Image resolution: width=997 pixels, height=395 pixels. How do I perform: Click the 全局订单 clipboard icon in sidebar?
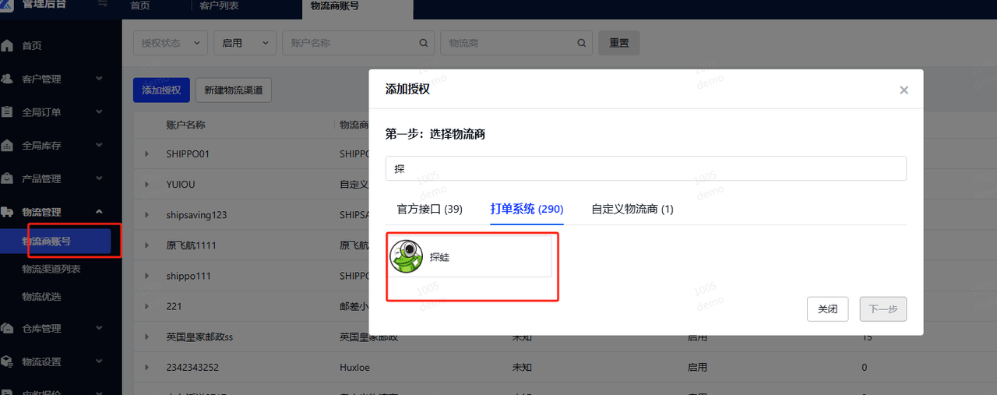click(x=8, y=112)
